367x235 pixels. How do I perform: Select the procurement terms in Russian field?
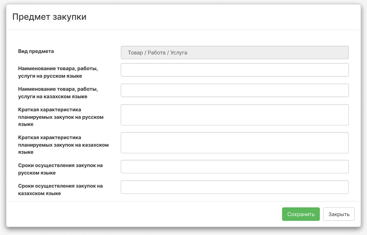click(x=235, y=167)
